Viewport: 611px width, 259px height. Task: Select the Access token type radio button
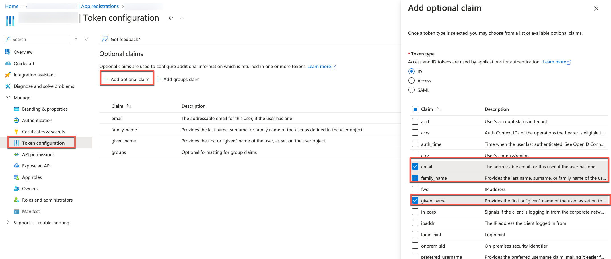click(411, 81)
